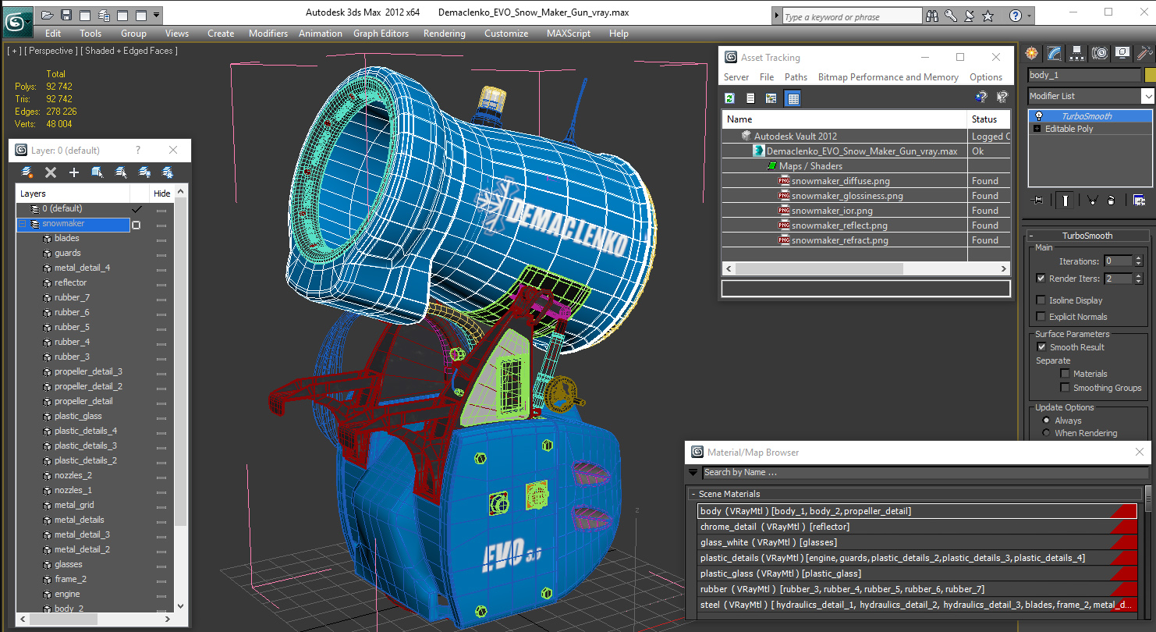Image resolution: width=1156 pixels, height=632 pixels.
Task: Click freeze/unfreeze all layers icon
Action: point(167,172)
